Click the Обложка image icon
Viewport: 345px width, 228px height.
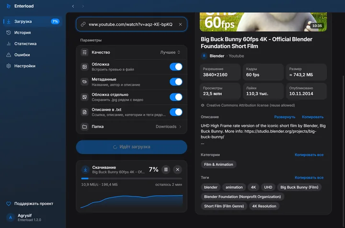(84, 67)
